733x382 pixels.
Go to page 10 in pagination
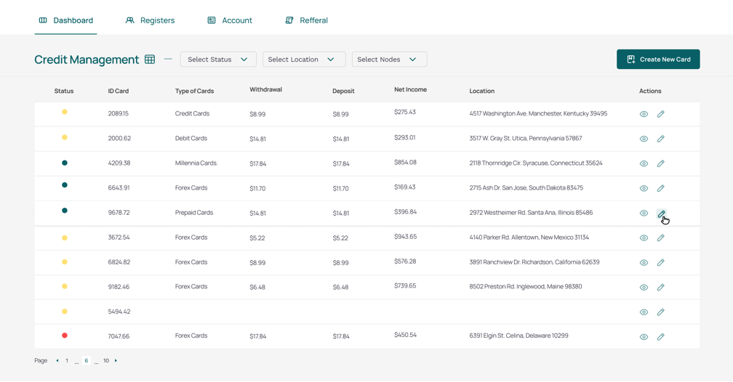[x=106, y=361]
